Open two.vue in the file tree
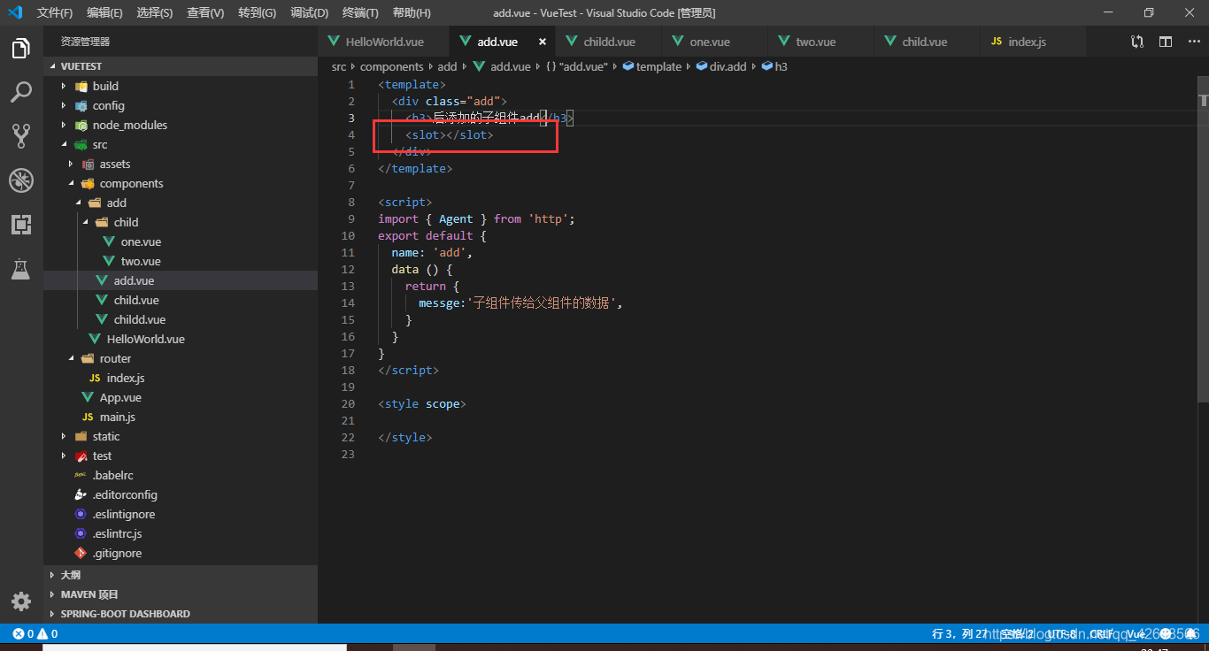Viewport: 1209px width, 651px height. (x=181, y=261)
